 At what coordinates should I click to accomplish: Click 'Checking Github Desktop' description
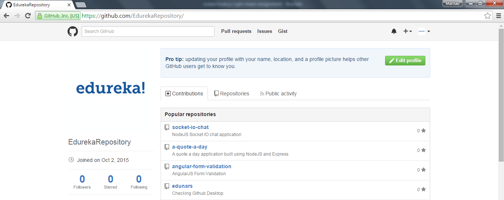(198, 193)
